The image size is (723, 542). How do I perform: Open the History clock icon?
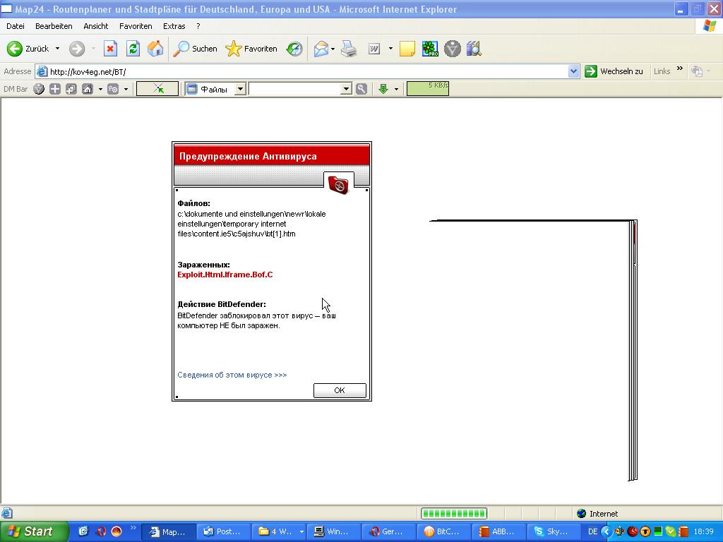(x=294, y=49)
